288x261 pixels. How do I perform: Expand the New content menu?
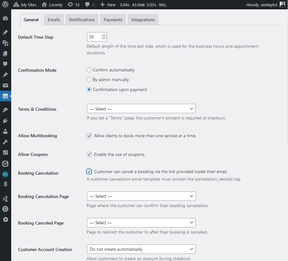pyautogui.click(x=108, y=5)
